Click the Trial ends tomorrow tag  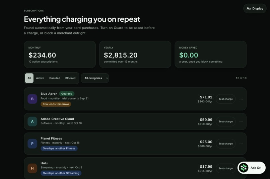tap(56, 104)
